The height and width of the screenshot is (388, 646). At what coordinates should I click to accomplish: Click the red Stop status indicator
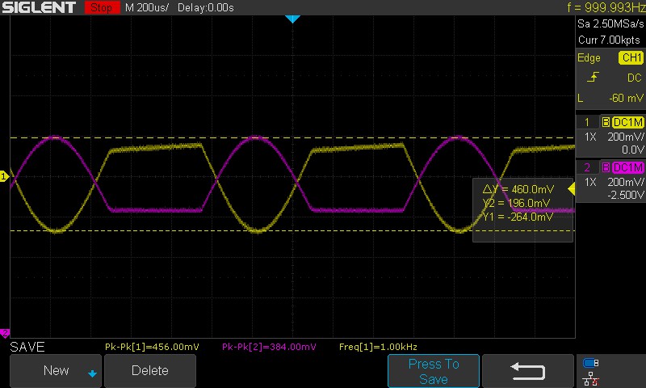[x=102, y=7]
